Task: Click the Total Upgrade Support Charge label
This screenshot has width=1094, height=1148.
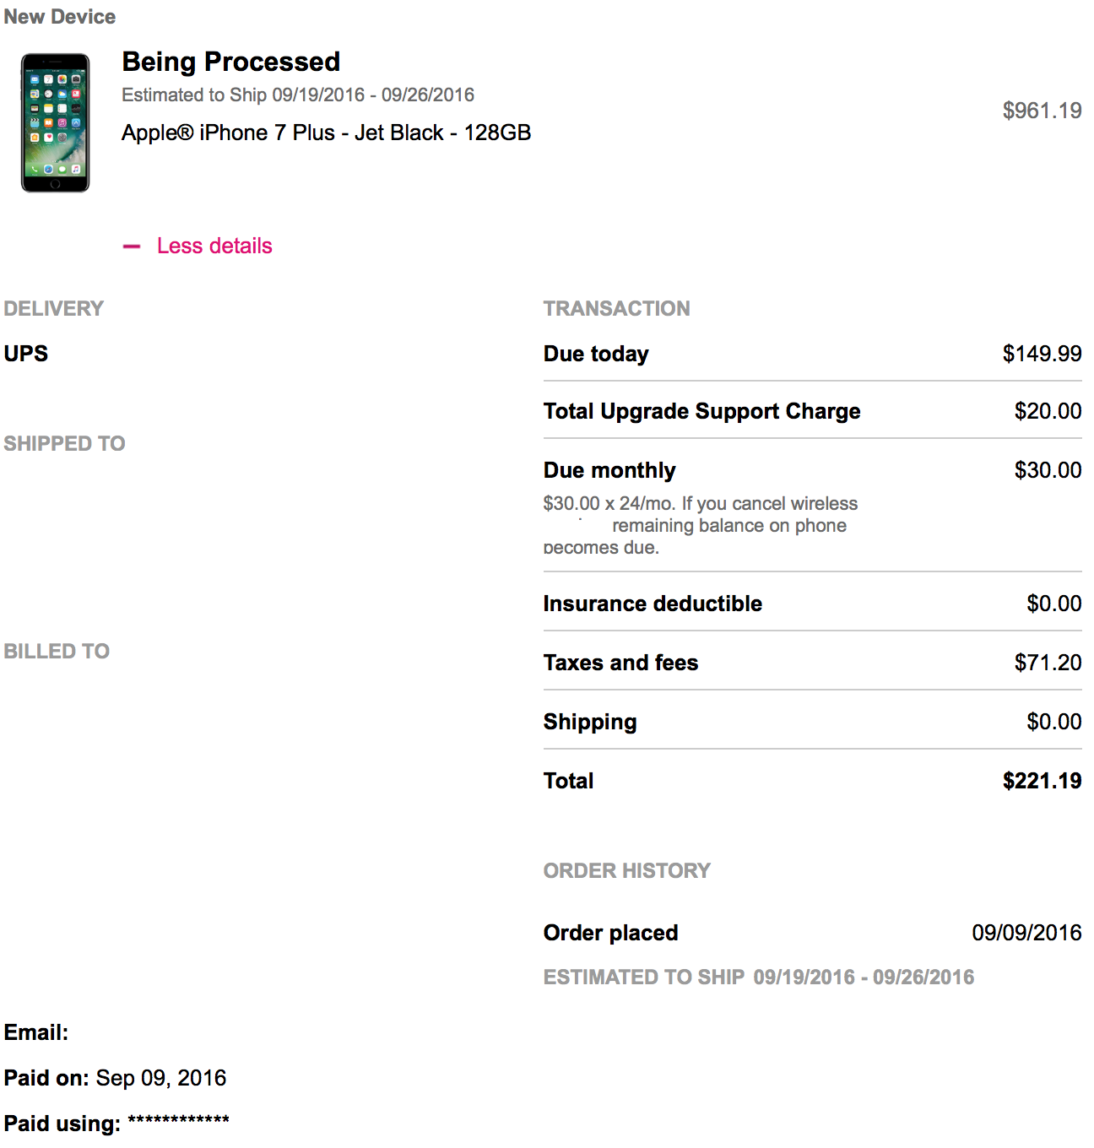Action: click(701, 411)
